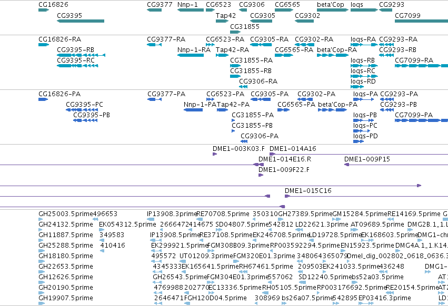Viewport: 448px width, 306px height.
Task: Select the EK054312.5prime EST
Action: click(102, 230)
